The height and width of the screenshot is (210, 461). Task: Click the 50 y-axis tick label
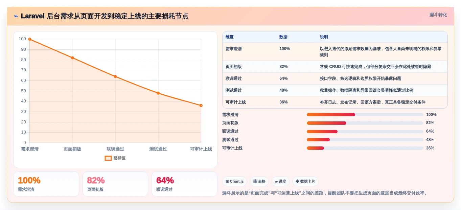click(x=23, y=91)
